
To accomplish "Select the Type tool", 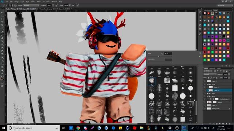I will 2,61.
